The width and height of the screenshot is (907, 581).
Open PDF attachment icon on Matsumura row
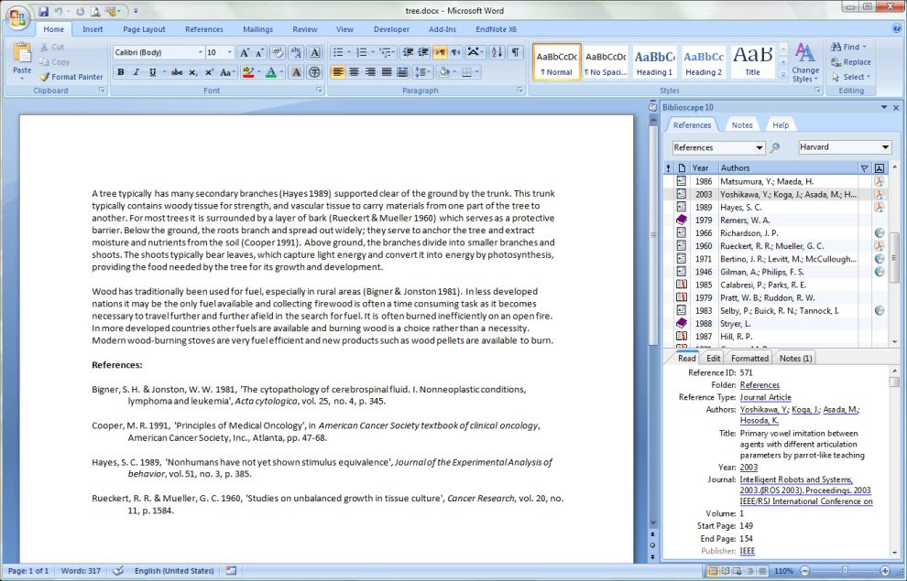click(880, 181)
